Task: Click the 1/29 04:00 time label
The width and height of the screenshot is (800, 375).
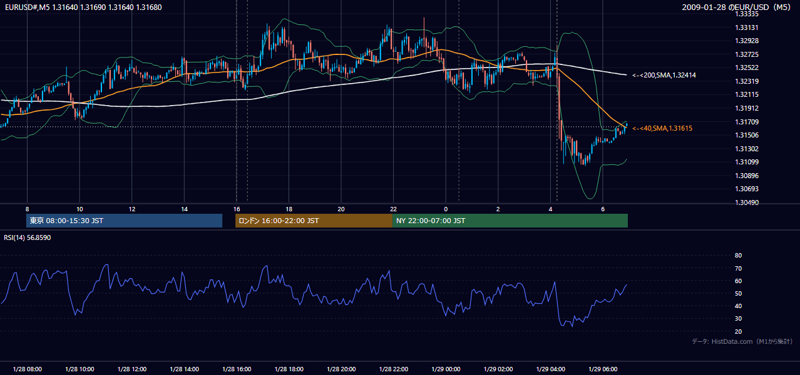Action: (x=551, y=369)
